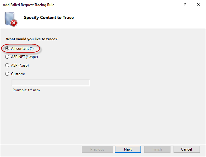Image resolution: width=206 pixels, height=157 pixels.
Task: Click inside the Custom content text field
Action: tap(51, 82)
